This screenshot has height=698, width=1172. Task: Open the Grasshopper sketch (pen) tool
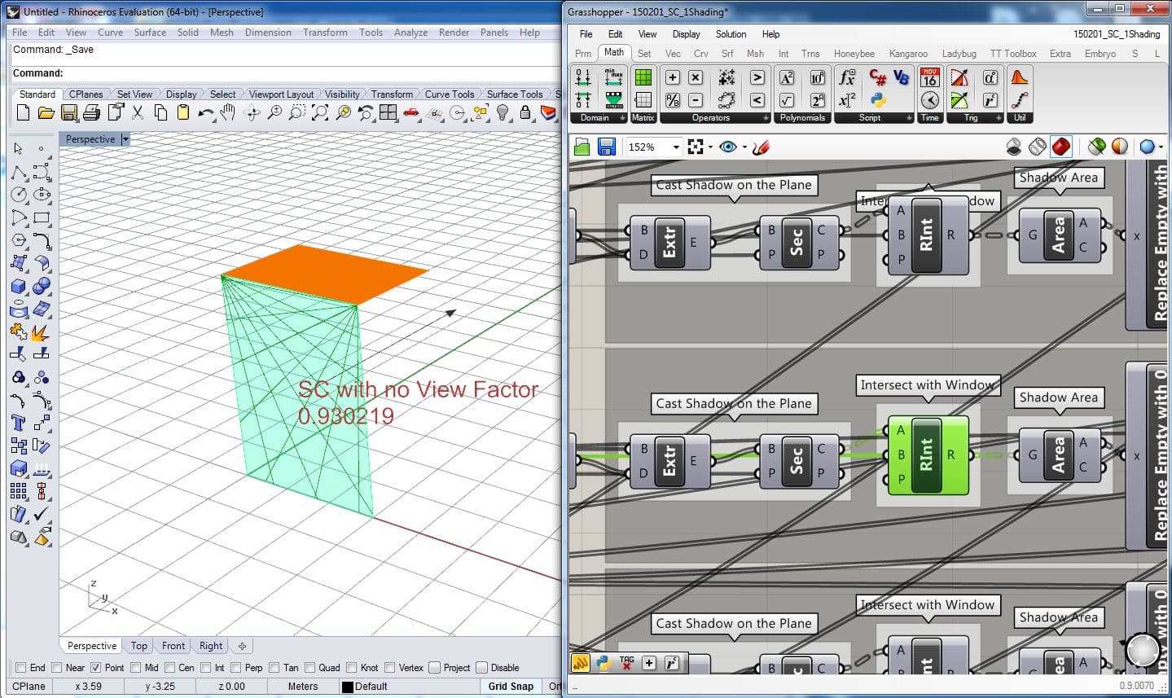[761, 147]
